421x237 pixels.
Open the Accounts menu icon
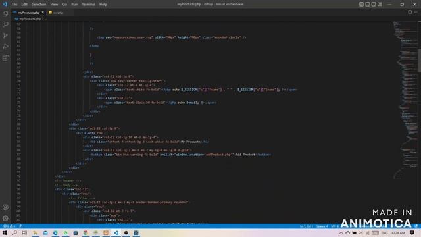pyautogui.click(x=5, y=207)
